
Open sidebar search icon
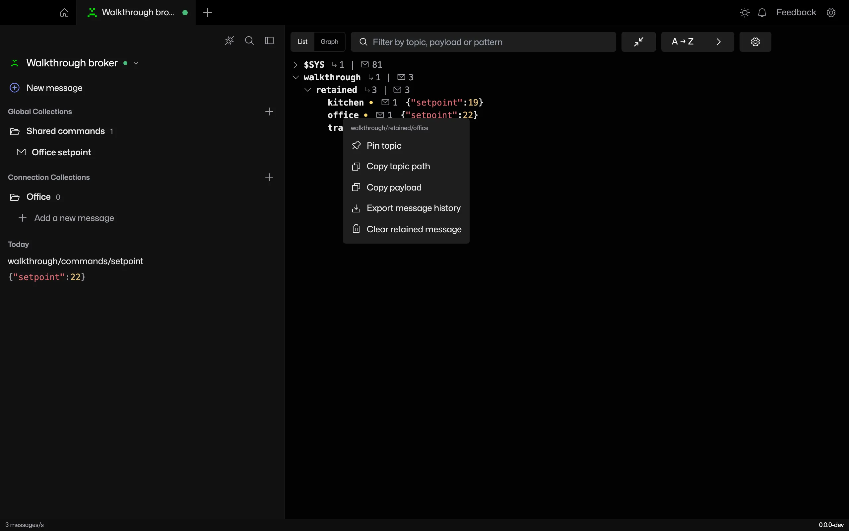(x=249, y=41)
